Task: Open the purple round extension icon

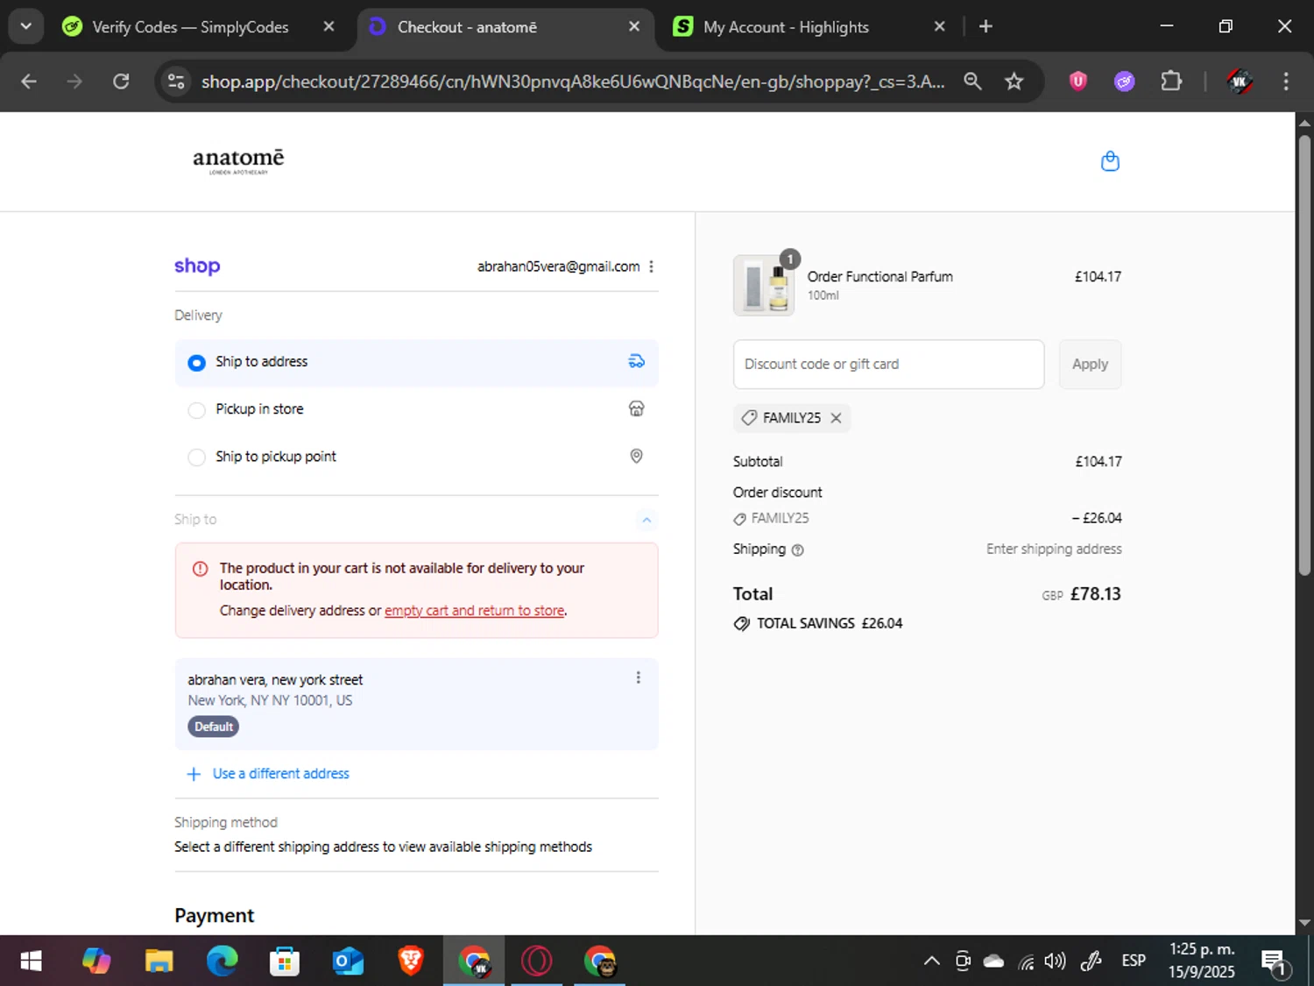Action: click(x=1124, y=82)
